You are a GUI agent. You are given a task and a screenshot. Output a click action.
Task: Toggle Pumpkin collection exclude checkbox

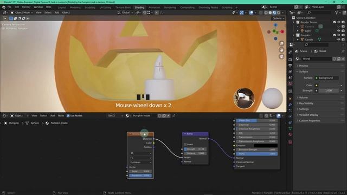click(x=335, y=35)
